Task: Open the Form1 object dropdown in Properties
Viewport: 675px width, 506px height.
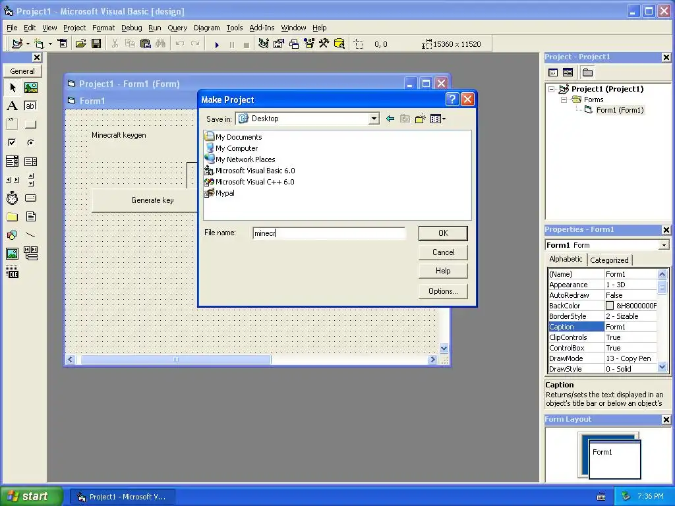Action: [664, 245]
